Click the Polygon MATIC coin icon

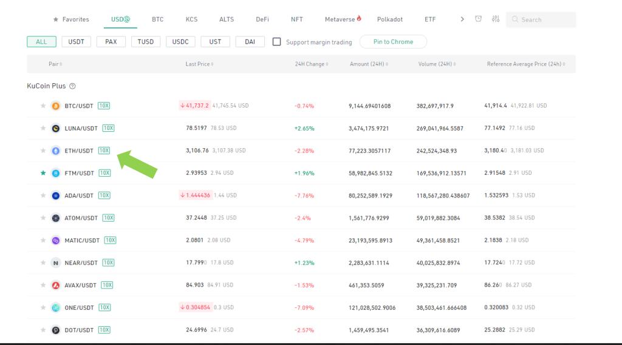(x=55, y=241)
